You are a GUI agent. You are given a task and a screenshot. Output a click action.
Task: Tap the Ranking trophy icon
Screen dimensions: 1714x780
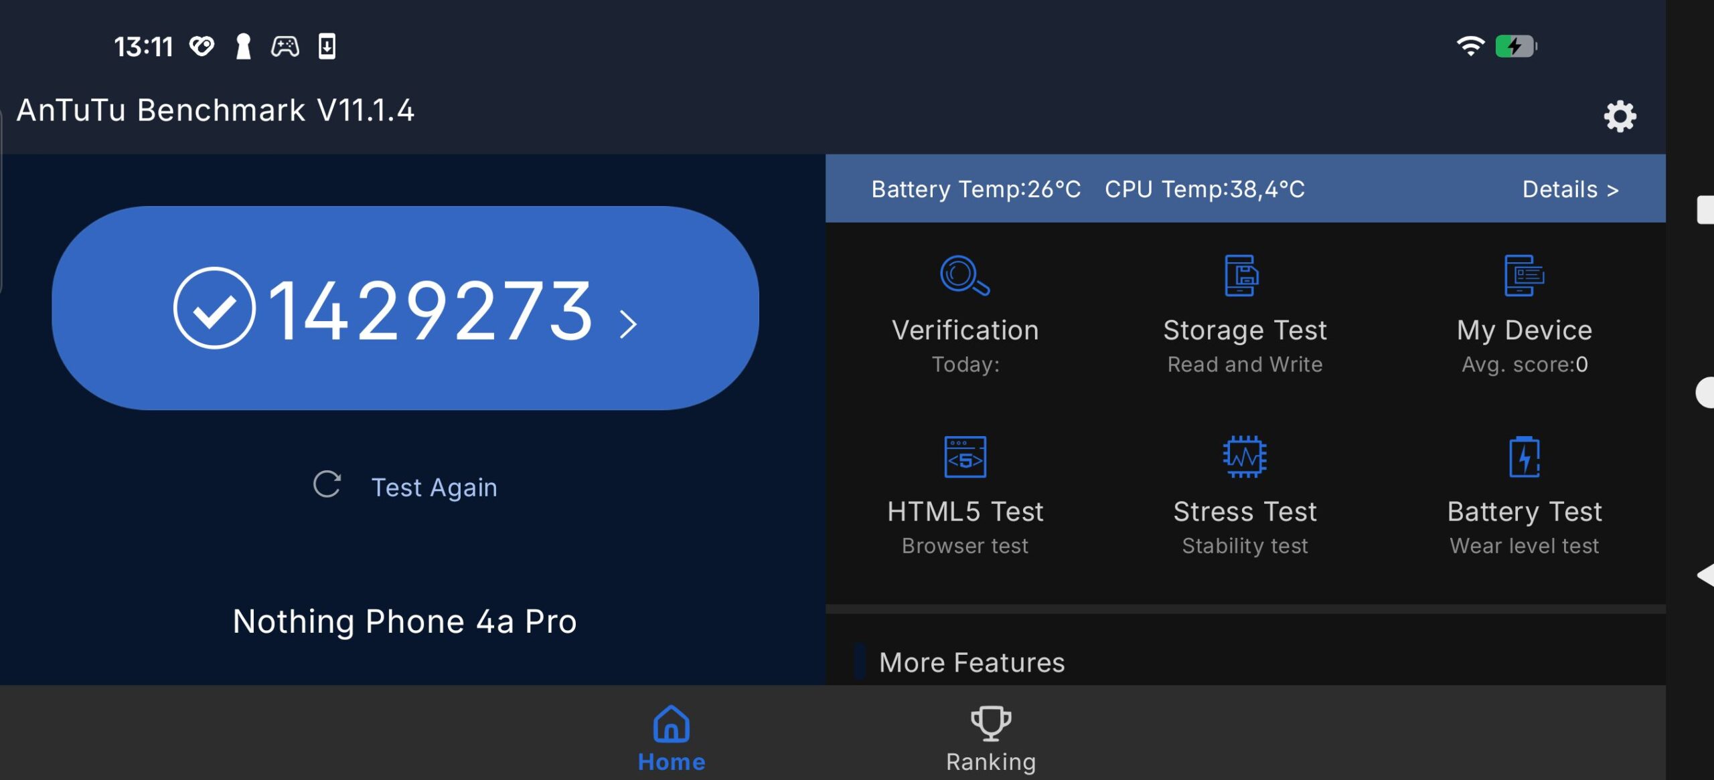(x=991, y=724)
